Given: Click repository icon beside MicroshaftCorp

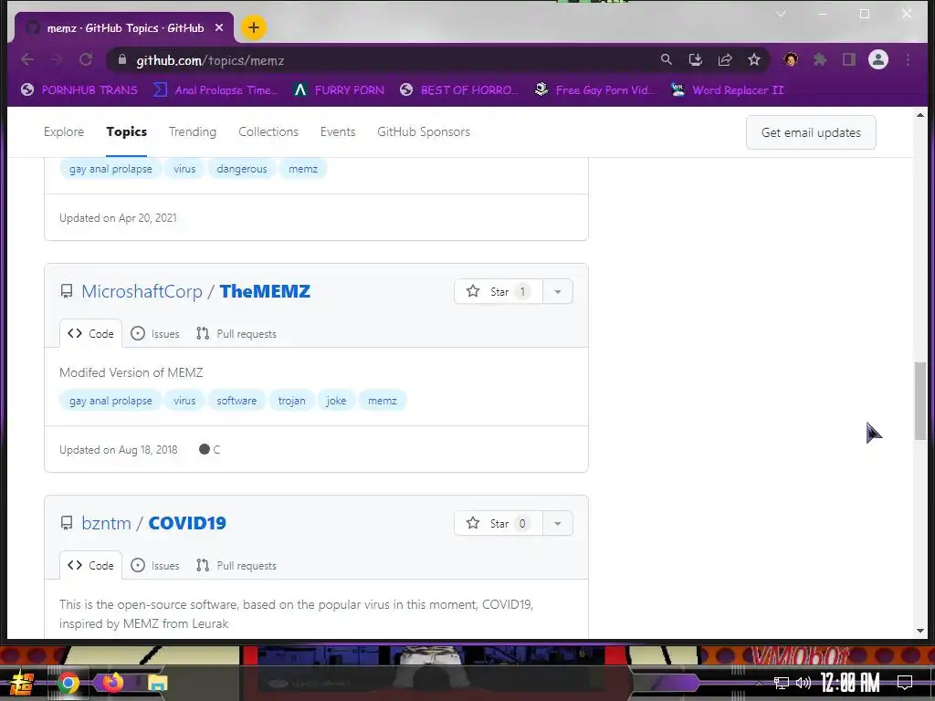Looking at the screenshot, I should coord(67,291).
